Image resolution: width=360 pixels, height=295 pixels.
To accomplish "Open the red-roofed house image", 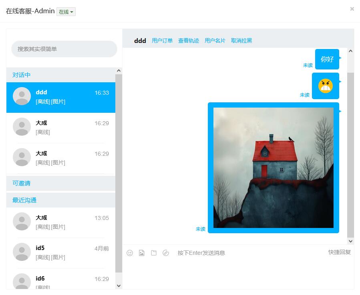I will pyautogui.click(x=273, y=168).
